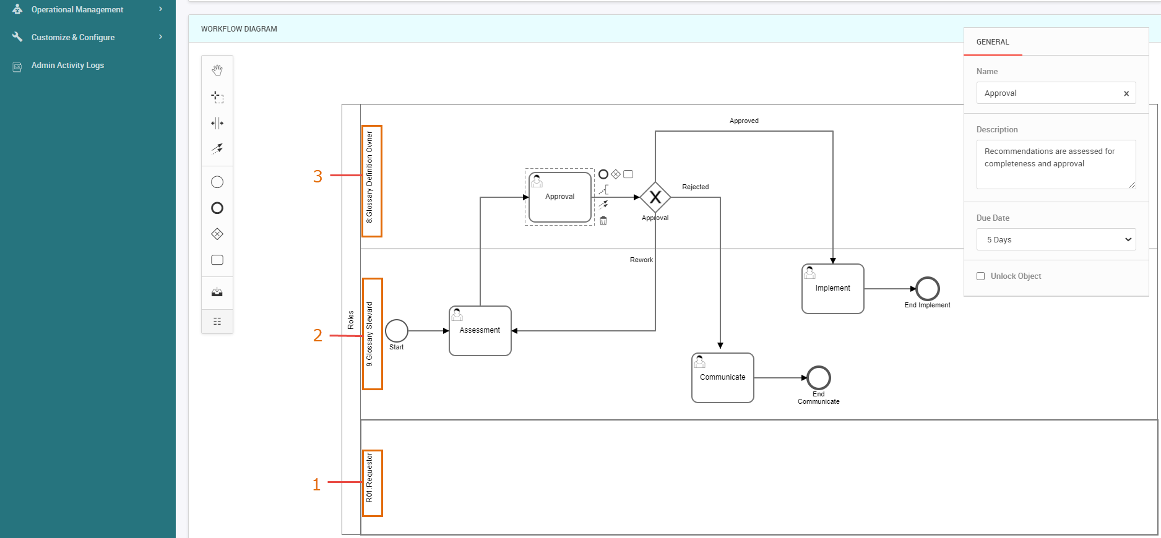Select the End Implement event
The width and height of the screenshot is (1161, 538).
(x=928, y=289)
